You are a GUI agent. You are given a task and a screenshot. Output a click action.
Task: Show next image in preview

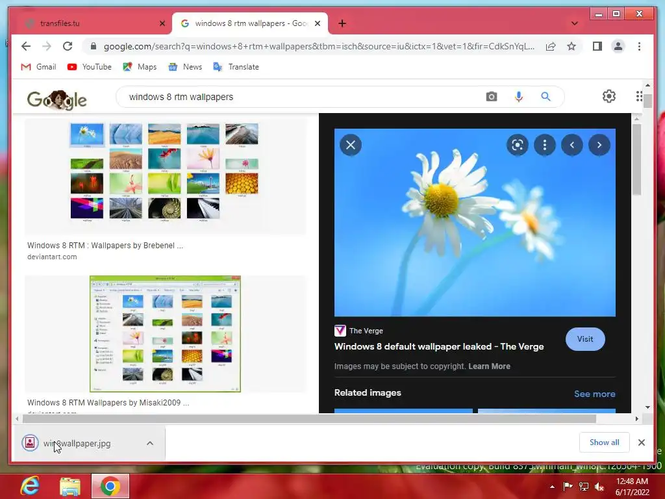click(599, 145)
